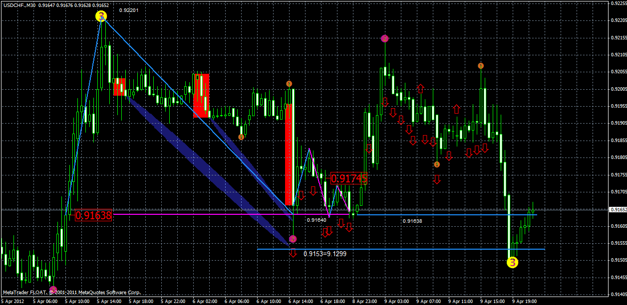
Task: Select the magenta dot above the 9 Apr 03:00 highs
Action: [384, 37]
